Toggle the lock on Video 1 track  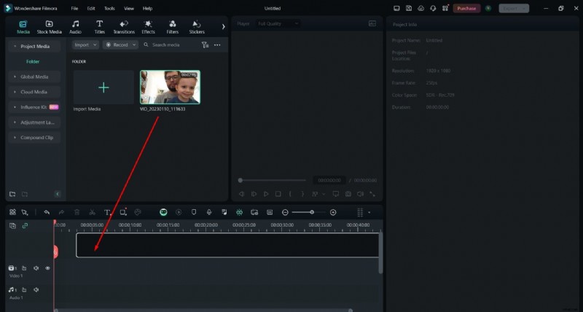[x=24, y=268]
